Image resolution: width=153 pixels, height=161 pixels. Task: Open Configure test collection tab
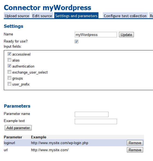[125, 16]
